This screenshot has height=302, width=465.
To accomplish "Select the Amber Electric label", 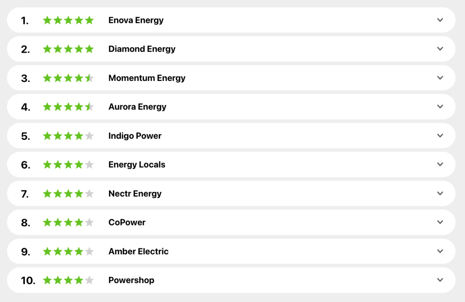I will pyautogui.click(x=138, y=251).
